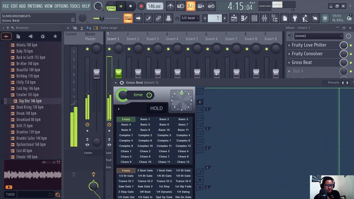The width and height of the screenshot is (354, 199).
Task: Toggle the metronome icon
Action: point(170,6)
